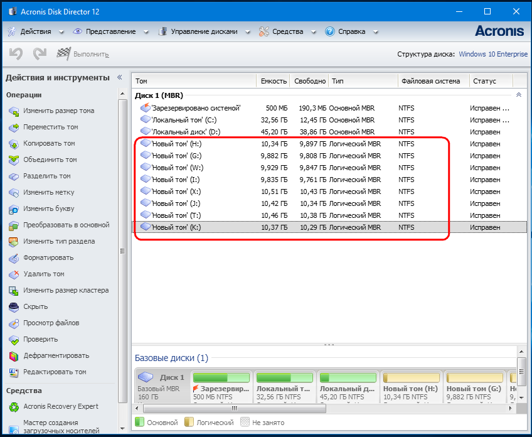Click Изменить букву operation
This screenshot has height=437, width=532.
(48, 208)
